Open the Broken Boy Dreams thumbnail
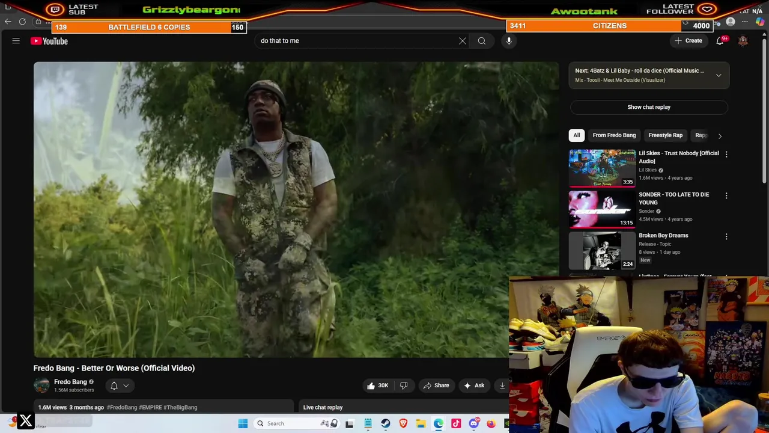The image size is (769, 433). [x=602, y=251]
